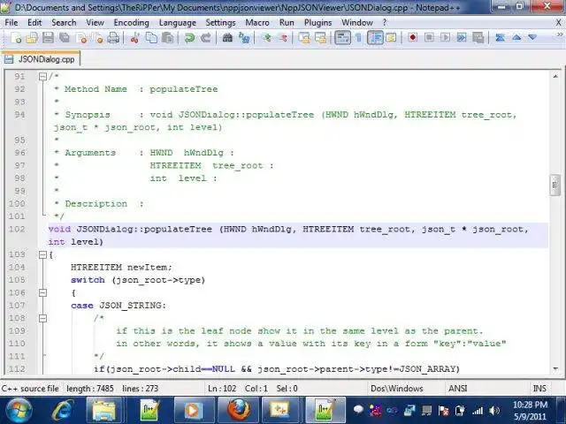Collapse the switch block fold at line 106
This screenshot has height=424, width=566.
point(42,292)
